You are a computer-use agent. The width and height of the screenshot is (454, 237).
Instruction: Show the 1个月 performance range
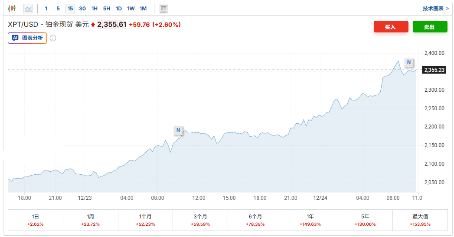(x=145, y=220)
